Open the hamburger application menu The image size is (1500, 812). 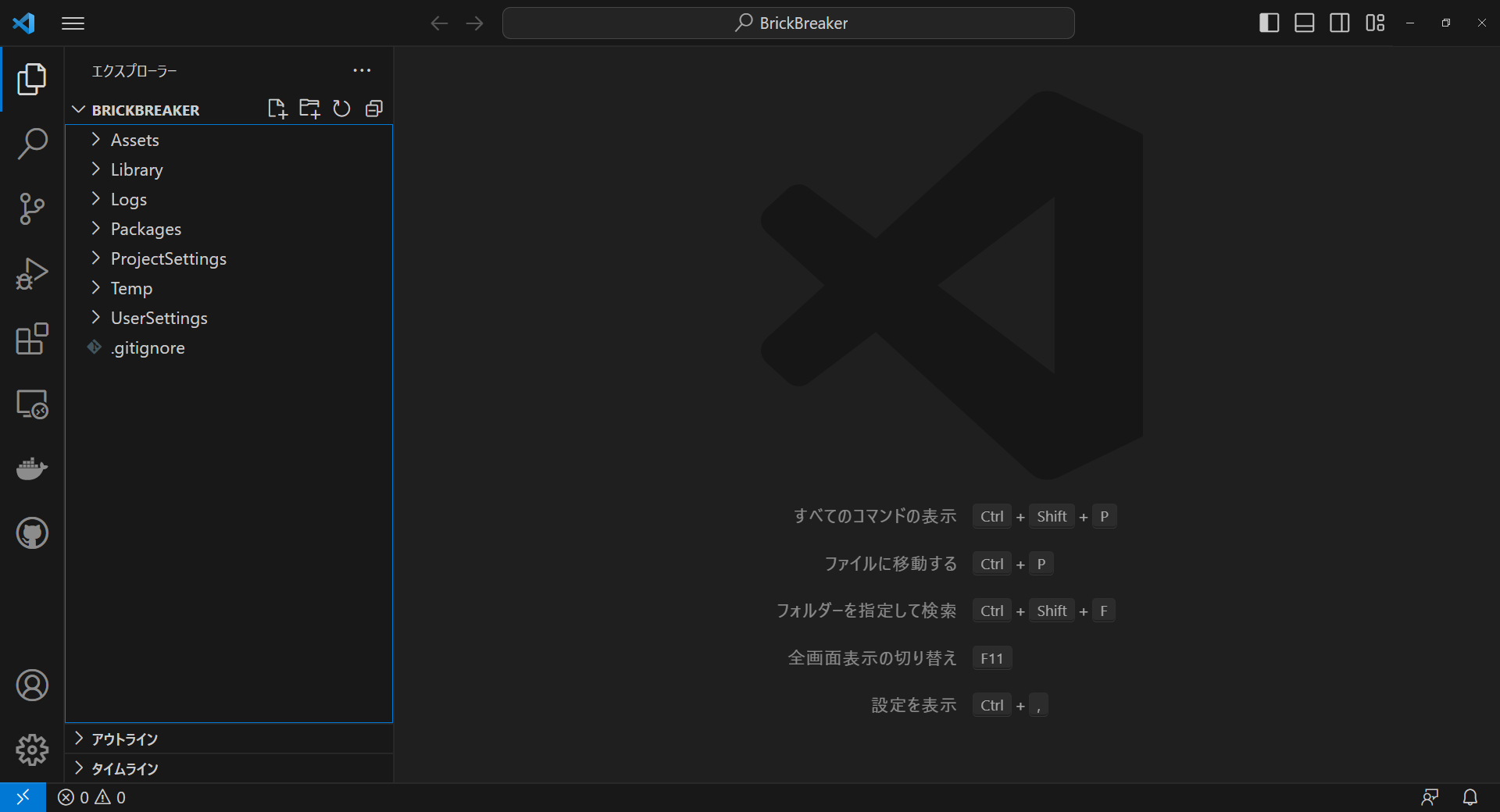[73, 23]
